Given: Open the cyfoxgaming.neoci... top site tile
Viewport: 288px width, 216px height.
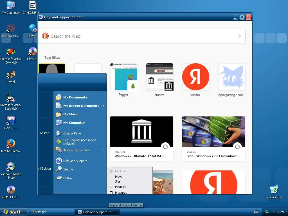Looking at the screenshot, I should coord(232,80).
